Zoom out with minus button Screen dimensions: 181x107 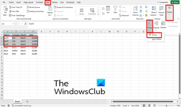pyautogui.click(x=159, y=105)
